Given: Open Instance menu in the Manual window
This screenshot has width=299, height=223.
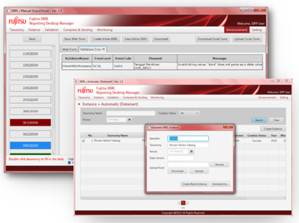Looking at the screenshot, I should (34, 30).
